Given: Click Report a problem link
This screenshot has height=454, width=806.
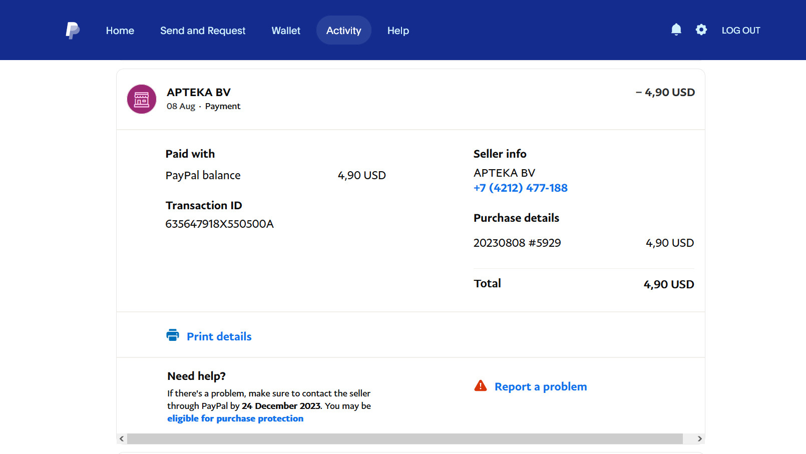Looking at the screenshot, I should [x=541, y=386].
